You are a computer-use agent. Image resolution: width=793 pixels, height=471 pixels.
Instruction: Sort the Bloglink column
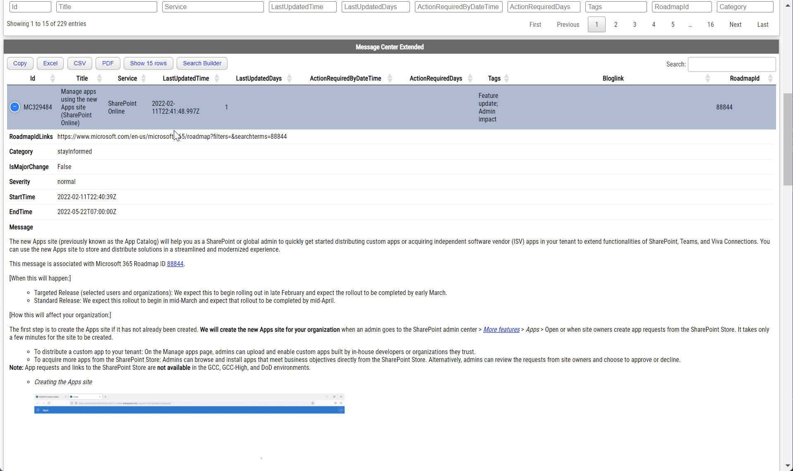[613, 78]
